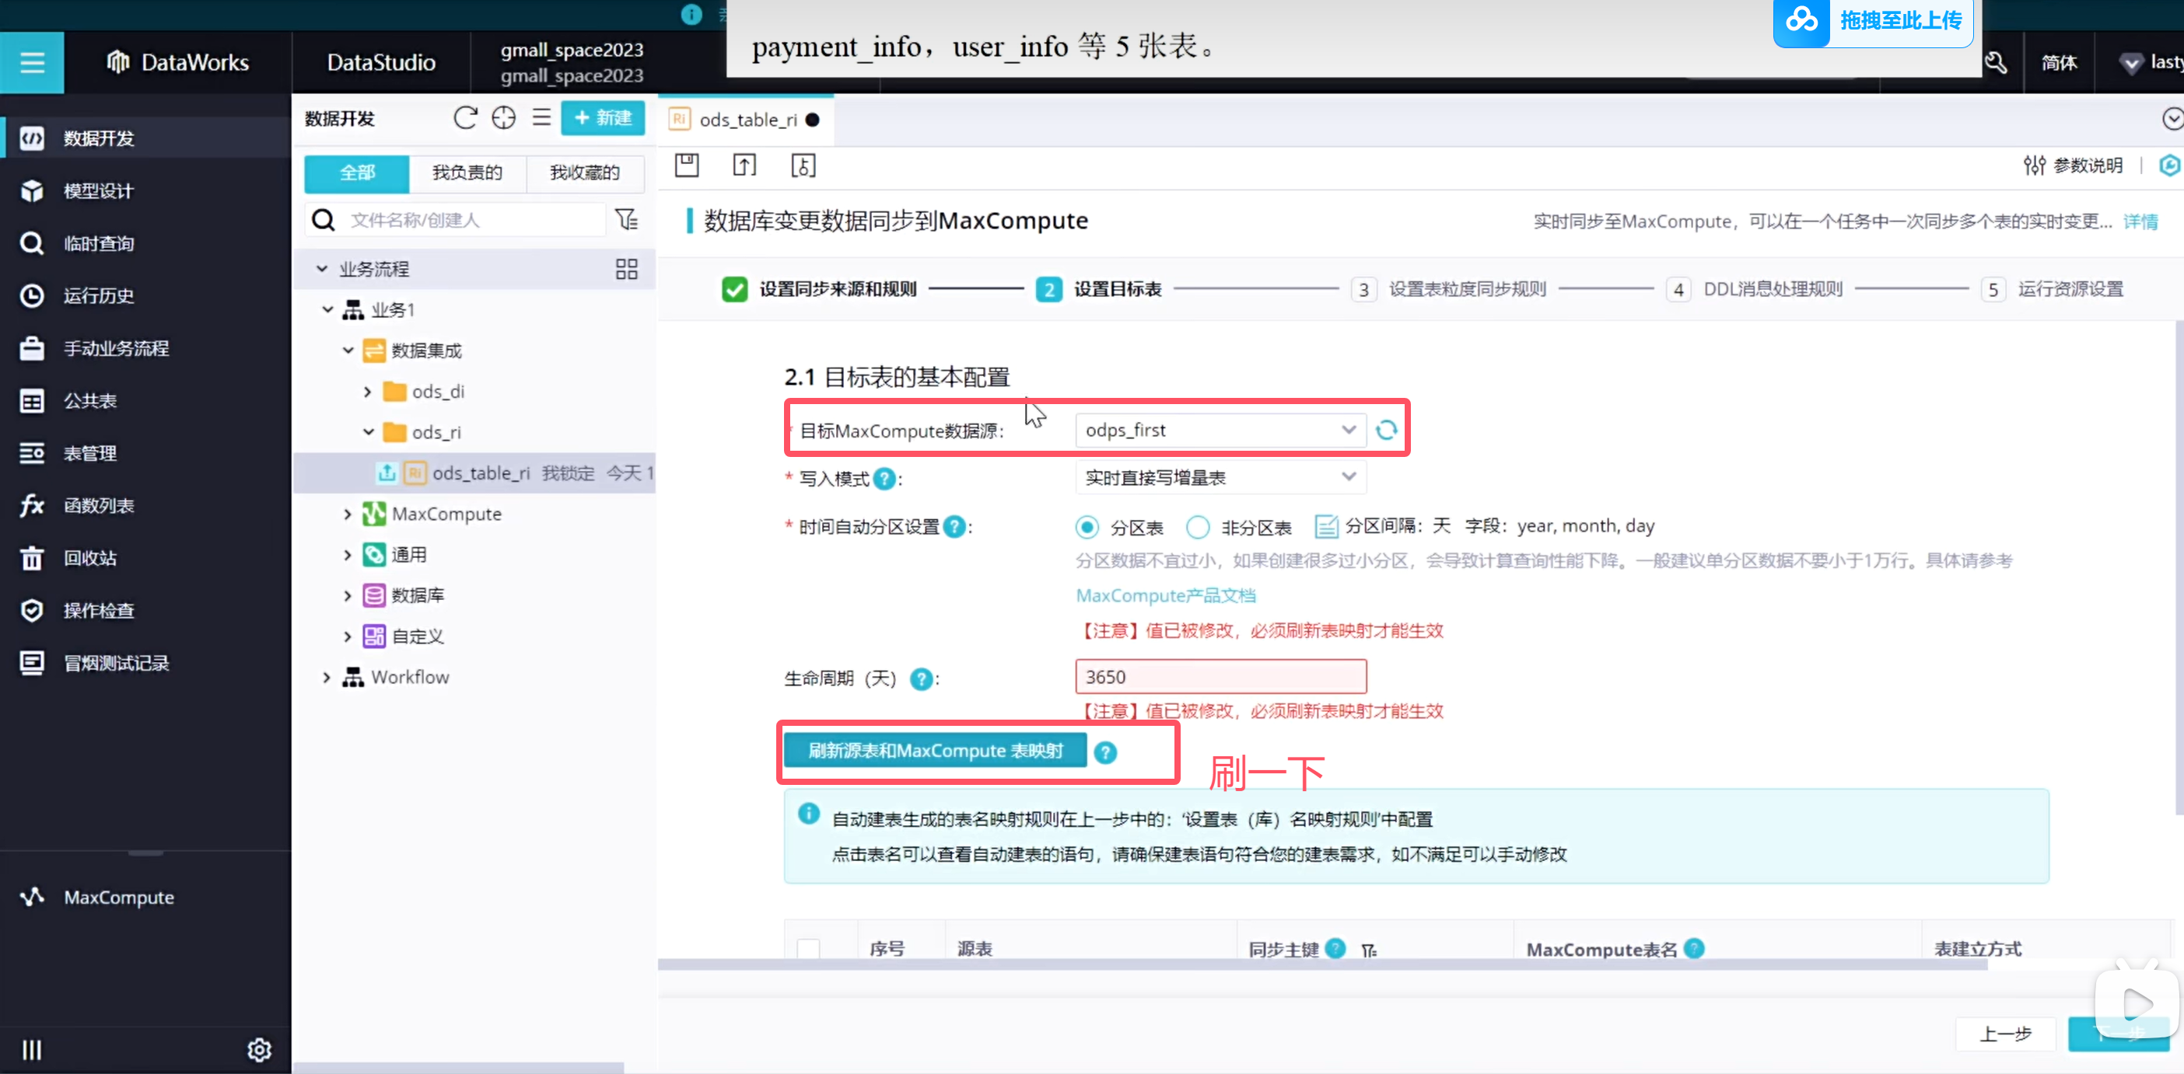Click the 生命周期 days input field
Image resolution: width=2184 pixels, height=1074 pixels.
click(x=1220, y=677)
